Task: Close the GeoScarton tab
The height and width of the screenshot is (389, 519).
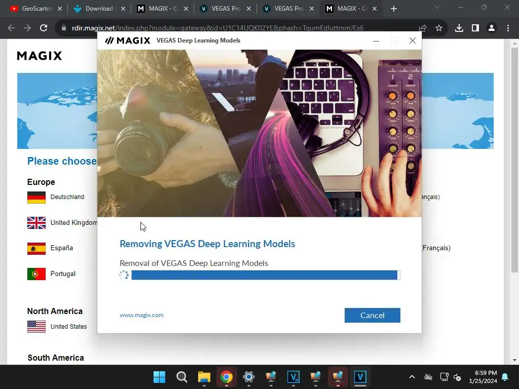Action: [x=60, y=9]
